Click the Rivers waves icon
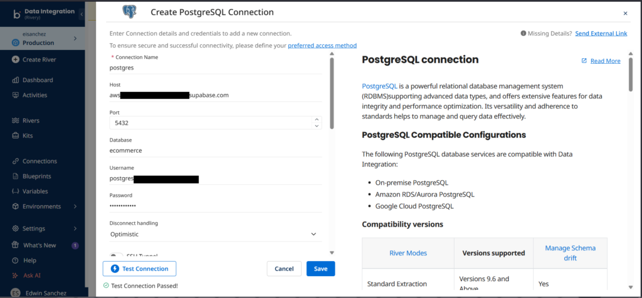The height and width of the screenshot is (298, 642). click(x=16, y=121)
